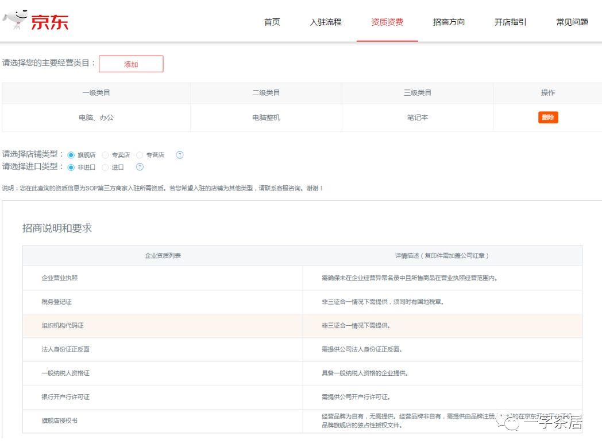
Task: Click the JD.com dog logo
Action: click(16, 20)
